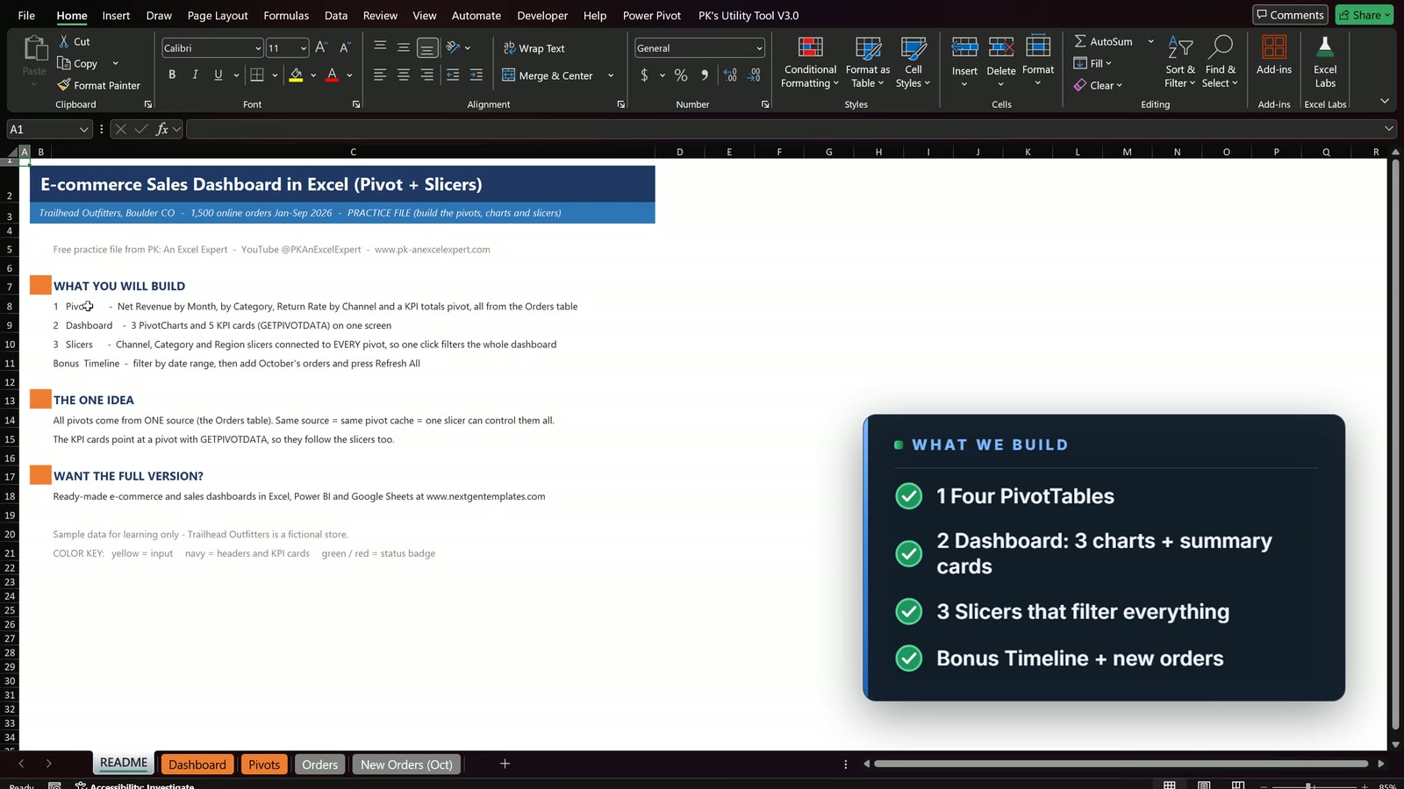Image resolution: width=1404 pixels, height=789 pixels.
Task: Switch to Page Layout view in status bar
Action: point(1204,785)
